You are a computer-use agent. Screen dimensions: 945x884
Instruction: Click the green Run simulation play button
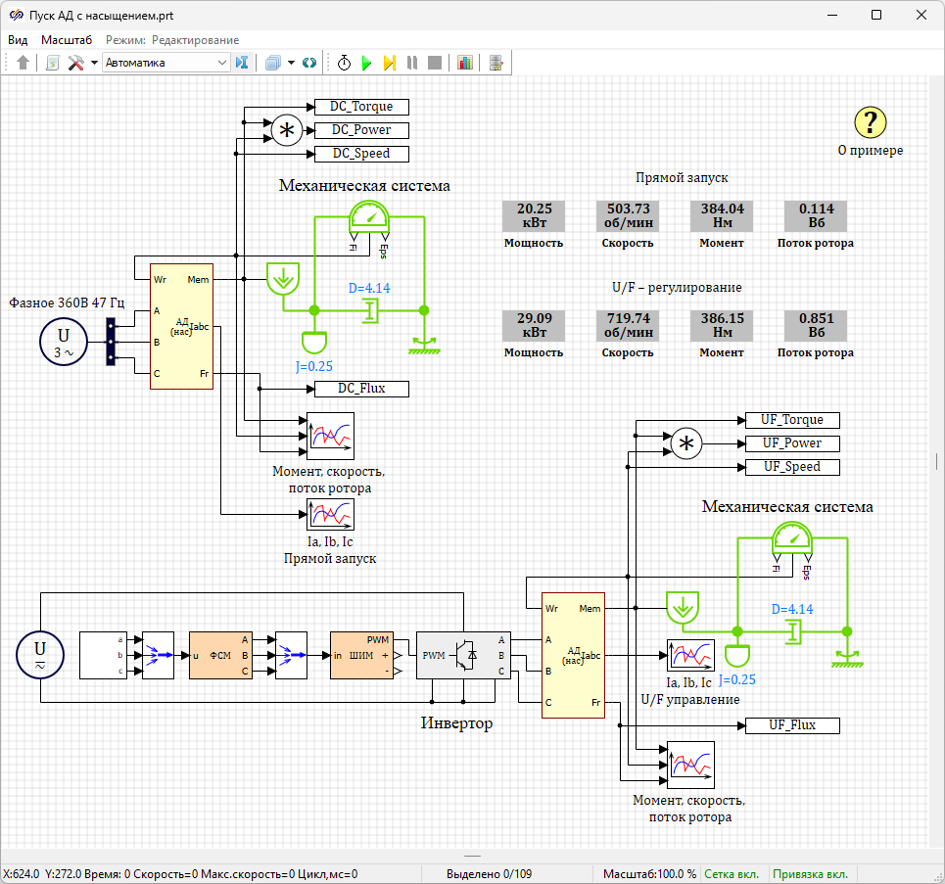coord(366,63)
